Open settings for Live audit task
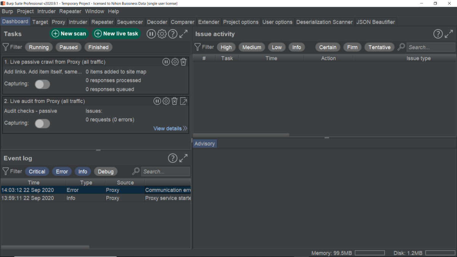Viewport: 457px width, 257px height. pyautogui.click(x=166, y=101)
